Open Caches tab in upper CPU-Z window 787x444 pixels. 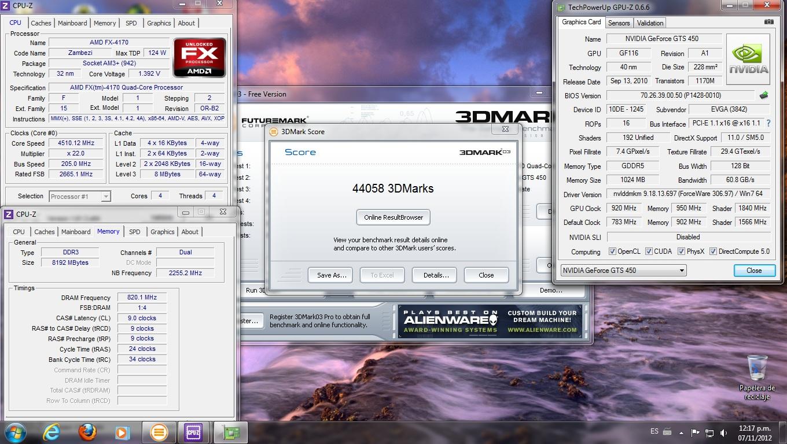click(41, 23)
